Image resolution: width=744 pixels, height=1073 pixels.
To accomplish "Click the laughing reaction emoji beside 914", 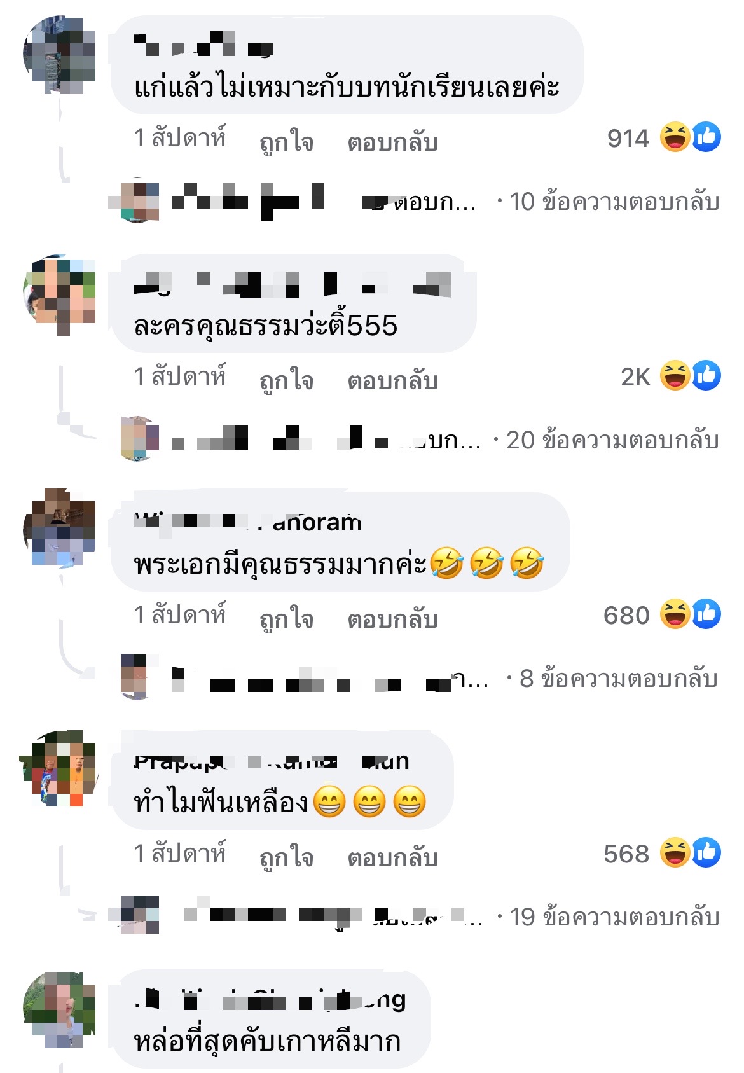I will [675, 137].
